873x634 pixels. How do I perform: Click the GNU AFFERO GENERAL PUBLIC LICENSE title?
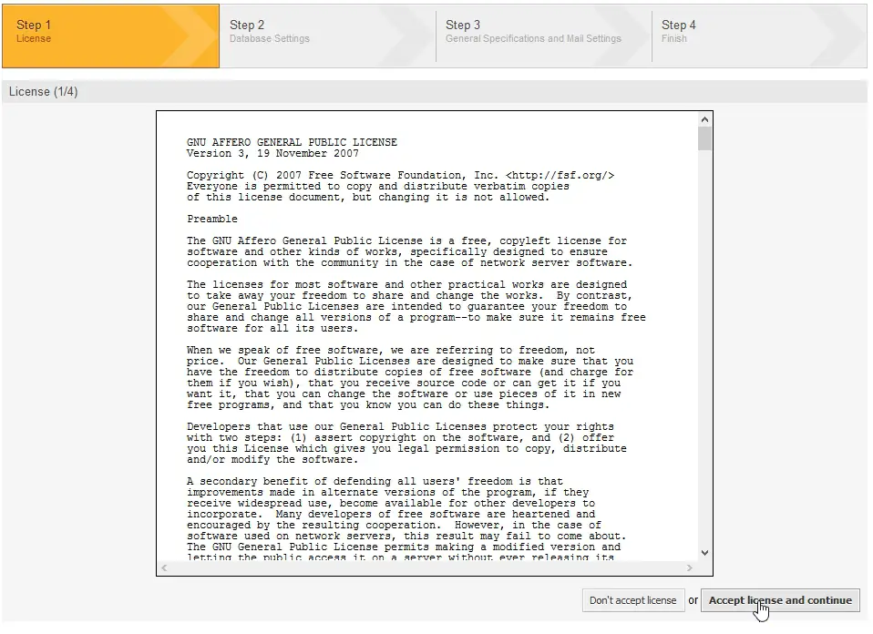point(291,142)
